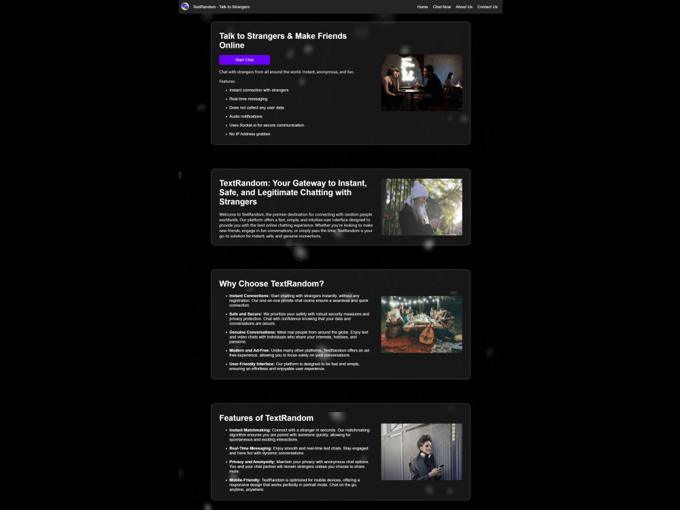Screen dimensions: 680x510
Task: Click 'TextRandom - Talk to Strangers' site title
Action: coord(221,7)
